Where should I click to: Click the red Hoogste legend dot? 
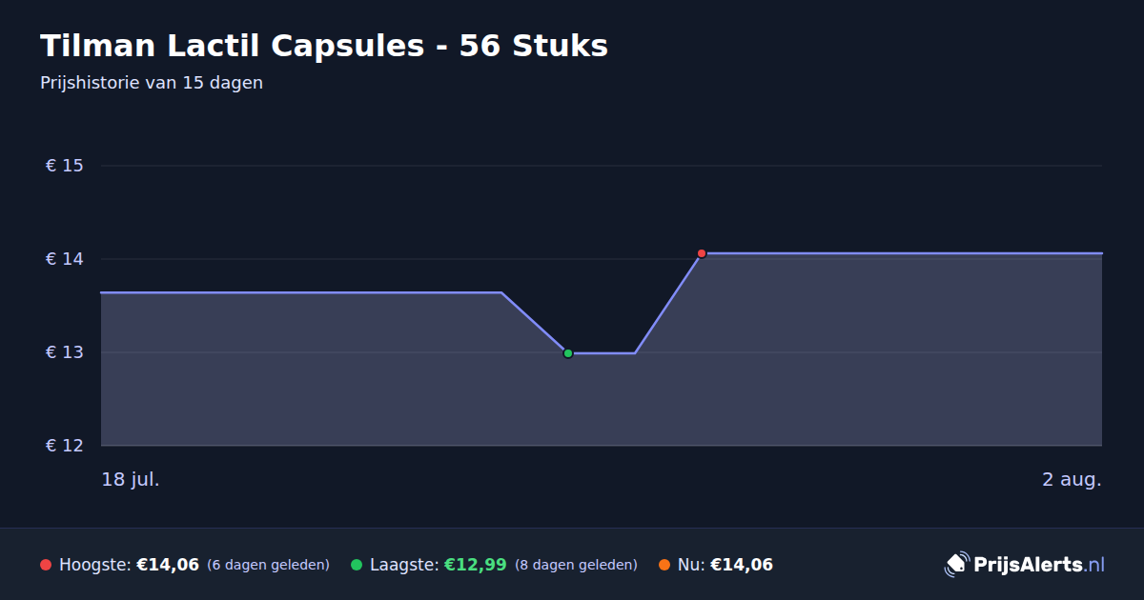pyautogui.click(x=46, y=565)
